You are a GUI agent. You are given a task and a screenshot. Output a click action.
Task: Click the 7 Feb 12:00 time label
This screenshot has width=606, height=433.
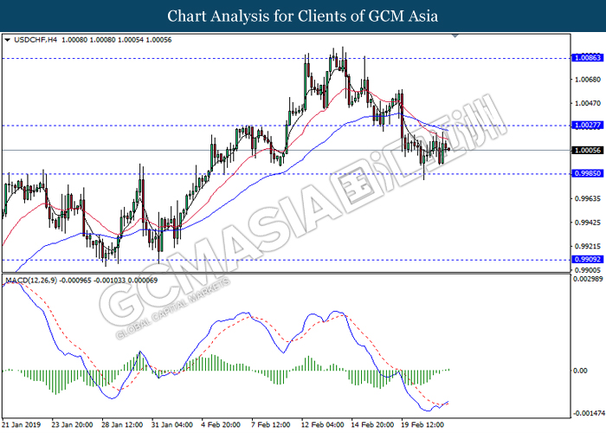pos(271,424)
